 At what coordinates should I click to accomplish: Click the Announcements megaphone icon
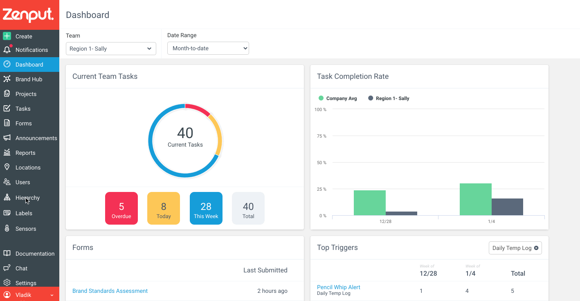click(7, 138)
